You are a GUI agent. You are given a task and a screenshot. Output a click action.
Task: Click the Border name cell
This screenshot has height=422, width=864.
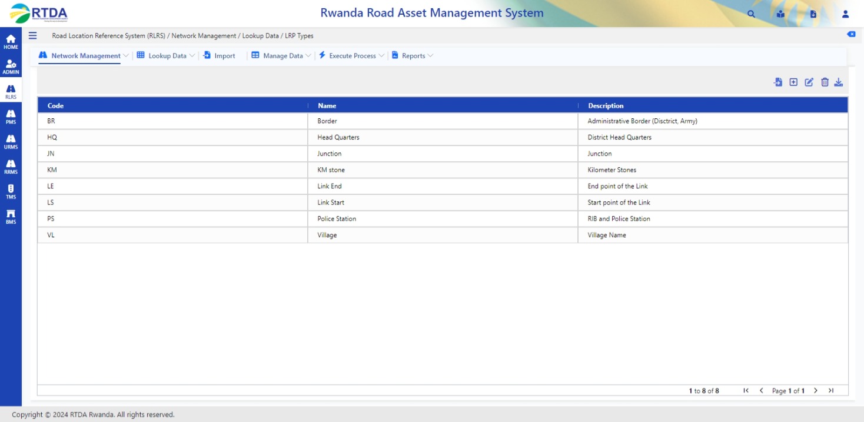[x=443, y=121]
